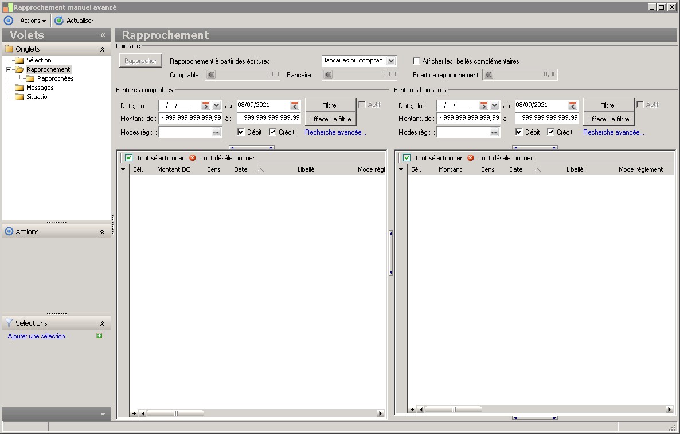Collapse the Onglets section

click(102, 49)
